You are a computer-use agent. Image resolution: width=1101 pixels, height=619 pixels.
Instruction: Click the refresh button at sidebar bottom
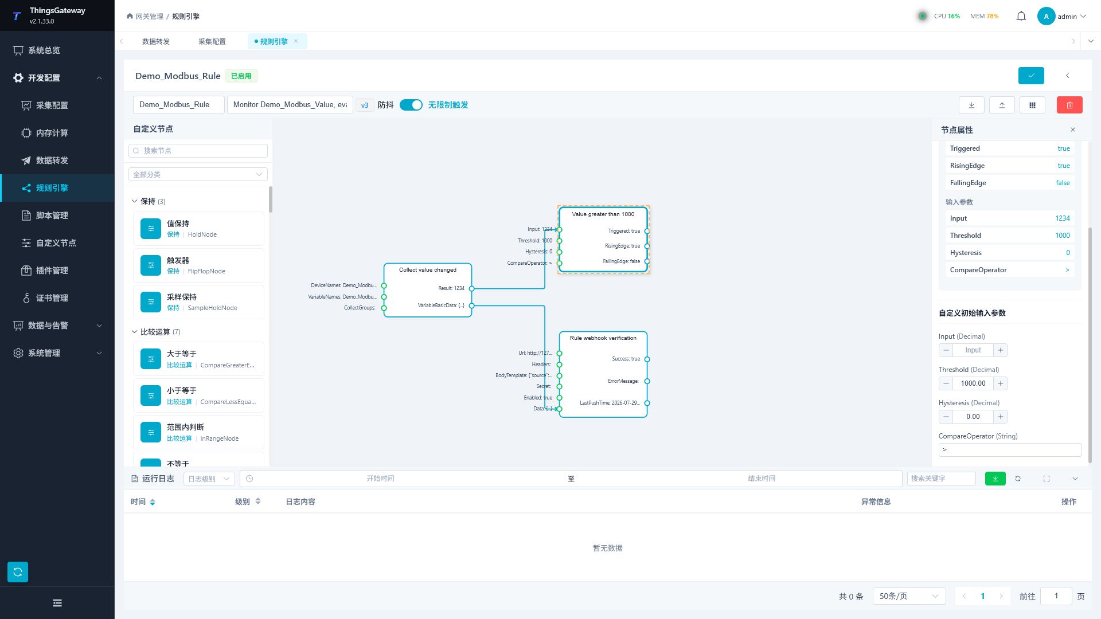[x=18, y=572]
